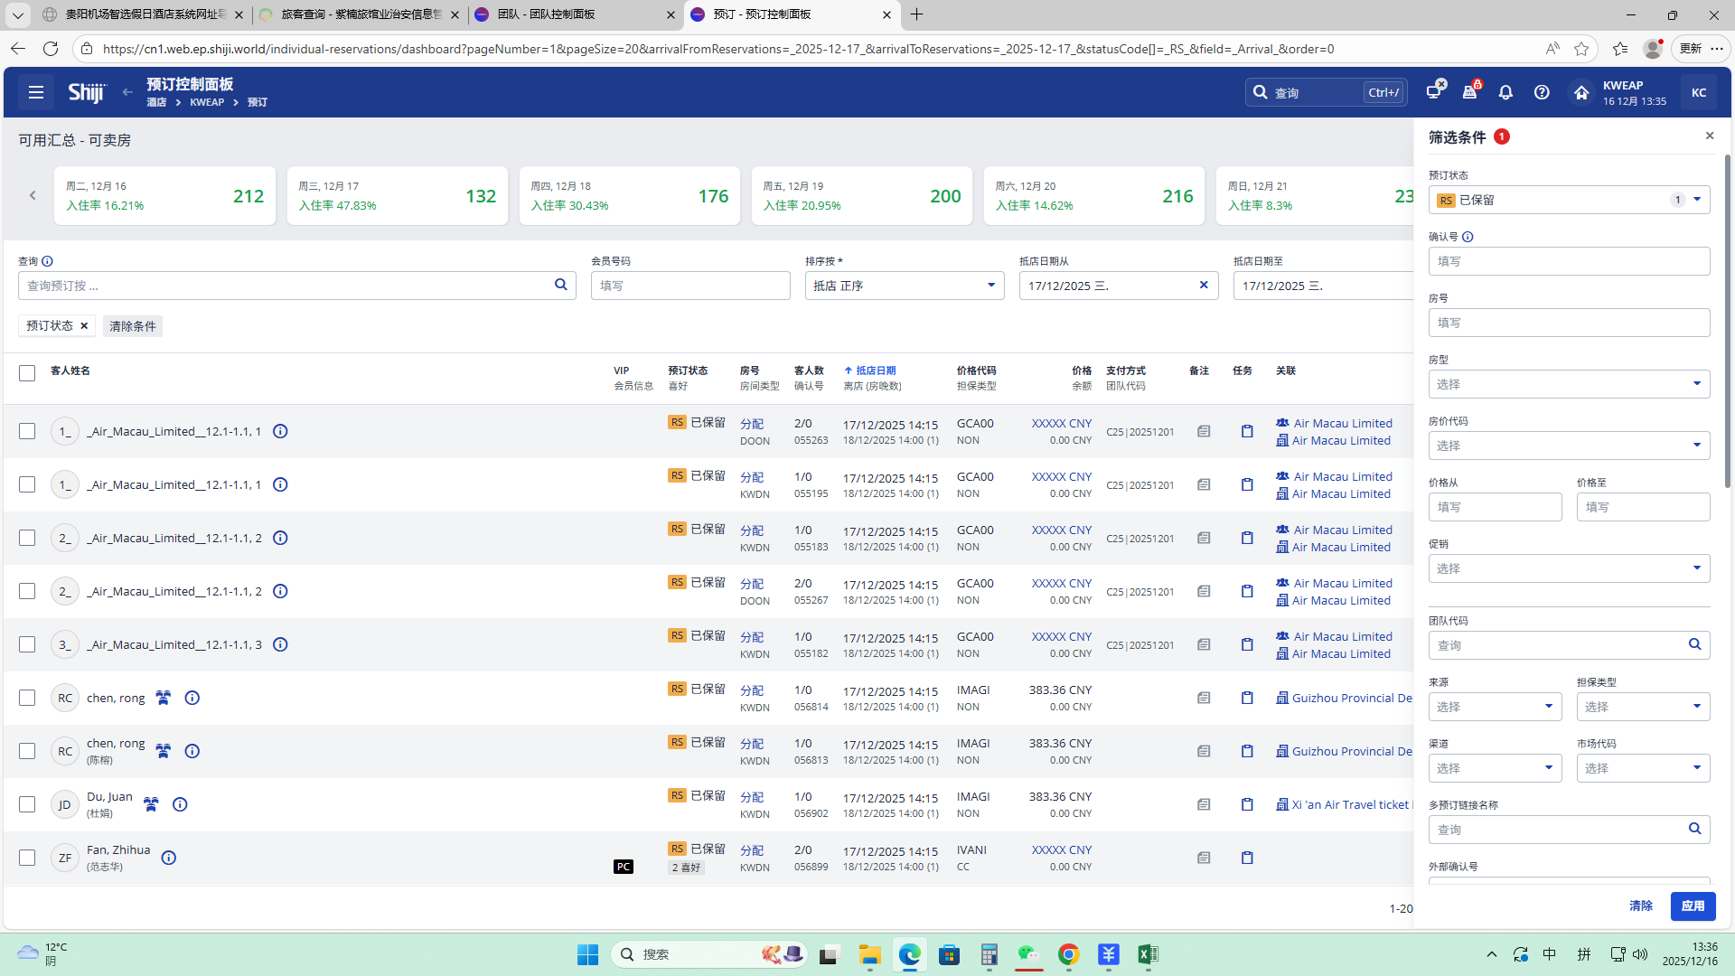The width and height of the screenshot is (1735, 976).
Task: Click the 清除条件 clear filters button
Action: click(x=132, y=326)
